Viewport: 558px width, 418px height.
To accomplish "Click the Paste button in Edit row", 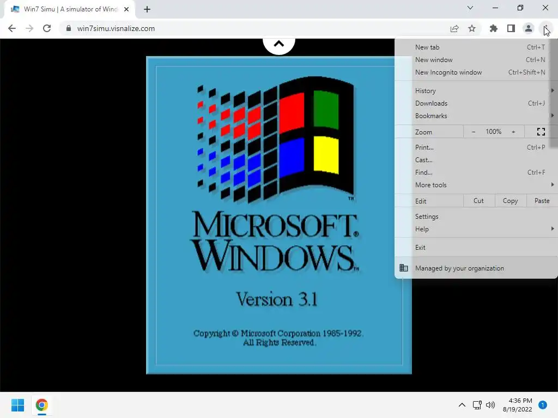I will coord(542,201).
